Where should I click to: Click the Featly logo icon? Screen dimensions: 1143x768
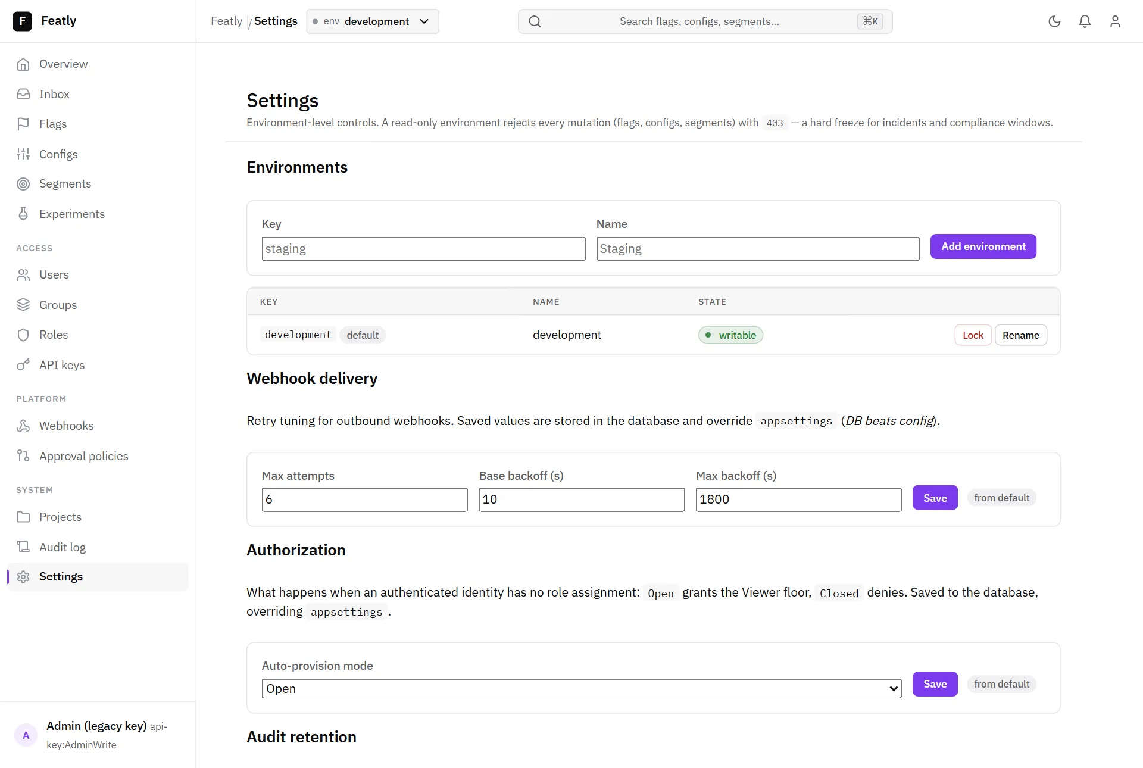point(22,21)
